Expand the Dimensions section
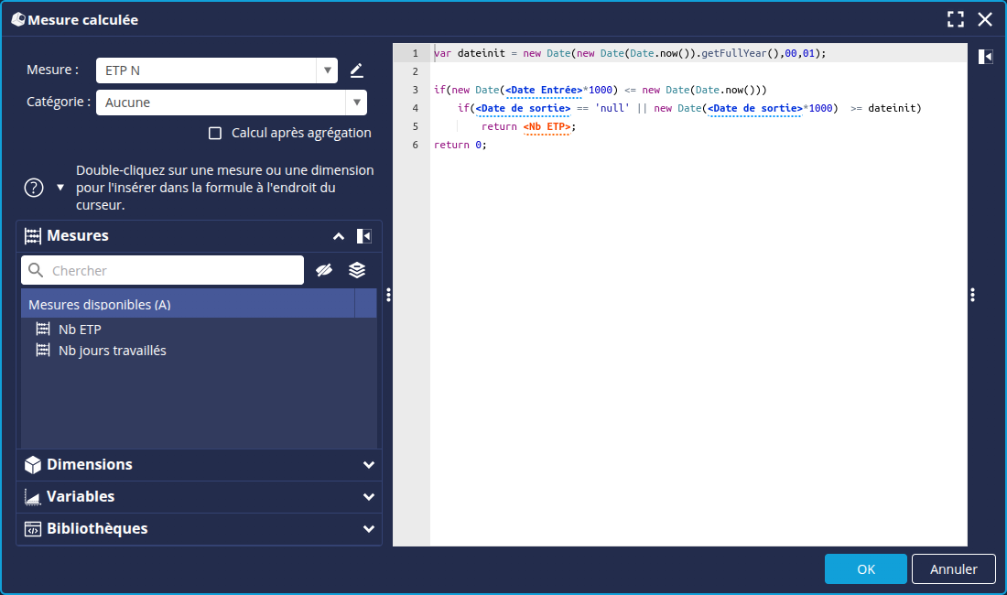Screen dimensions: 1007x595 pos(368,465)
